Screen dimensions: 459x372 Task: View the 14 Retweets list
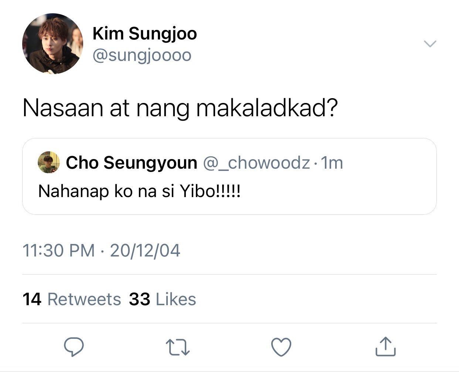coord(72,299)
